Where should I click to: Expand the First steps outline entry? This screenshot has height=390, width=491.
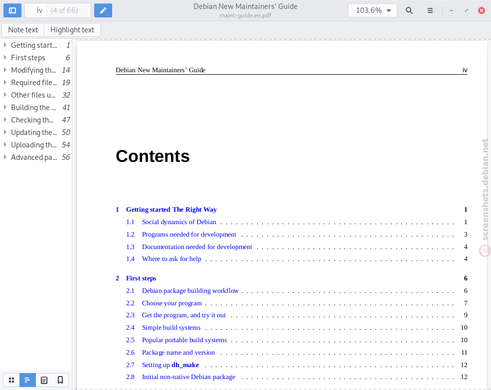point(5,58)
